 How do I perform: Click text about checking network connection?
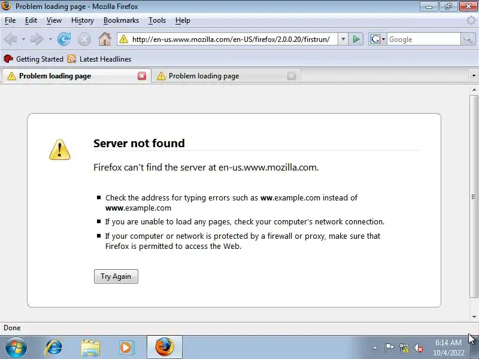tap(245, 221)
